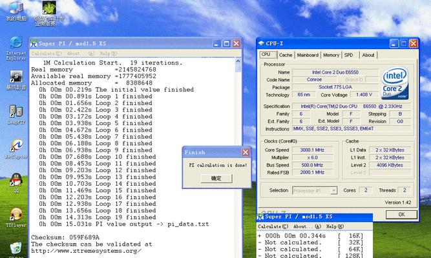Click the 65 nm Technology field
431x258 pixels.
tap(304, 95)
